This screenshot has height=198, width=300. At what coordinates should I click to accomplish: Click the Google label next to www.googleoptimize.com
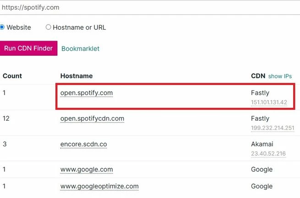click(262, 187)
